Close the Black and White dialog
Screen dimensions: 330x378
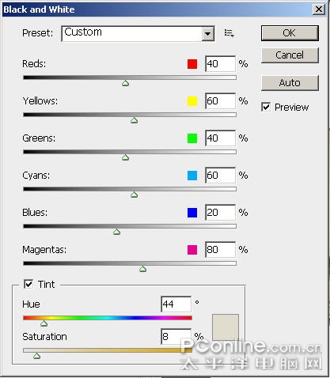pos(319,9)
